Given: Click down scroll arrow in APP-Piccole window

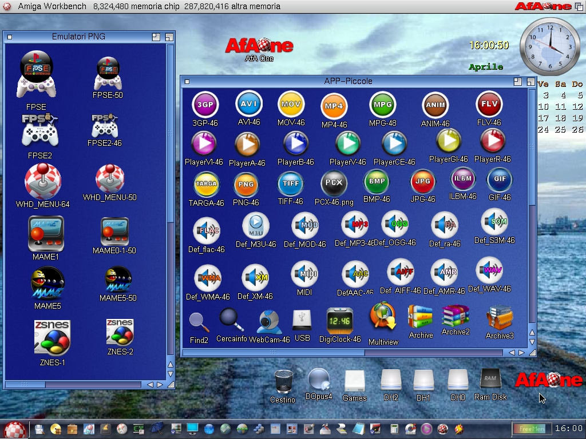Looking at the screenshot, I should 532,342.
